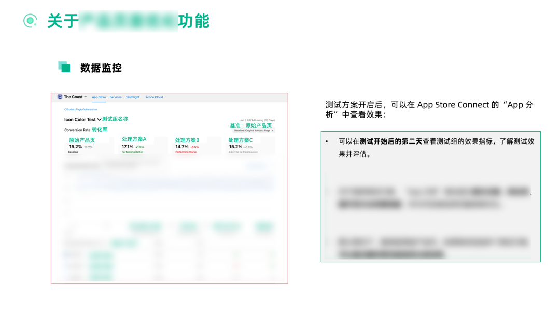560x315 pixels.
Task: Click the App Store Connect intro sentence
Action: tap(429, 109)
